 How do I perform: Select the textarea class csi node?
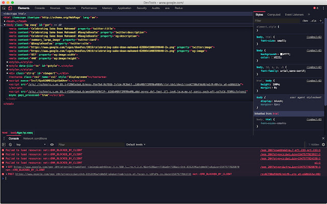[x=58, y=77]
